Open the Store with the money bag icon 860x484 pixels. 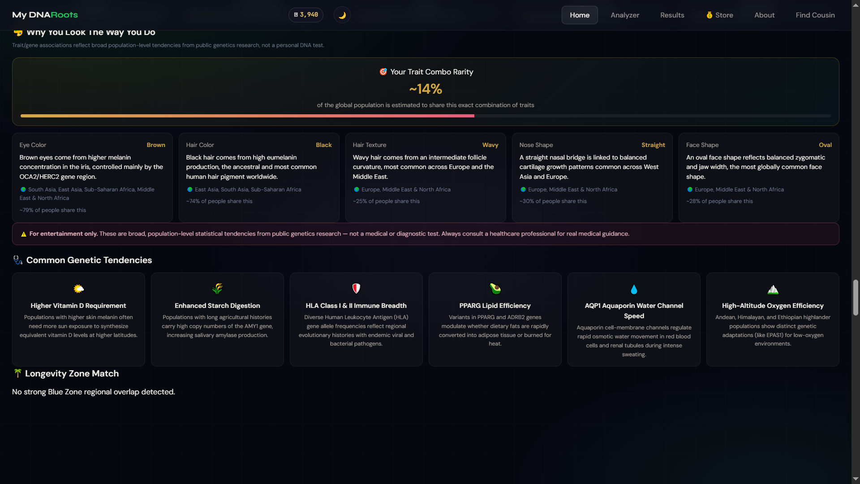click(719, 15)
